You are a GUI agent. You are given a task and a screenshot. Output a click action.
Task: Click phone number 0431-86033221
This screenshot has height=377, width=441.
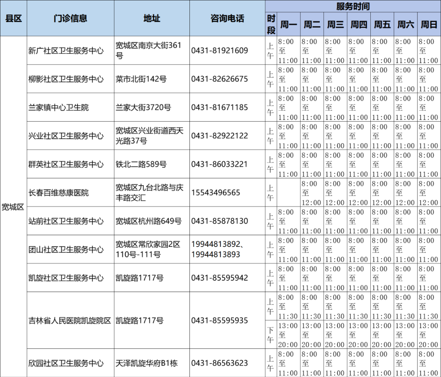click(x=220, y=164)
